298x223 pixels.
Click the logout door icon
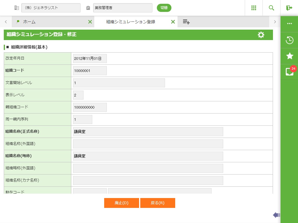tap(289, 8)
